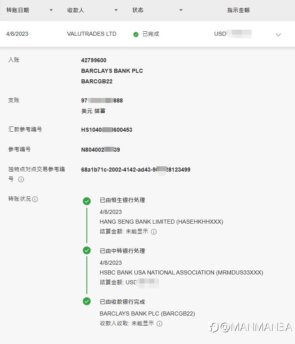Click account number 42799600
The width and height of the screenshot is (295, 344).
pos(94,61)
